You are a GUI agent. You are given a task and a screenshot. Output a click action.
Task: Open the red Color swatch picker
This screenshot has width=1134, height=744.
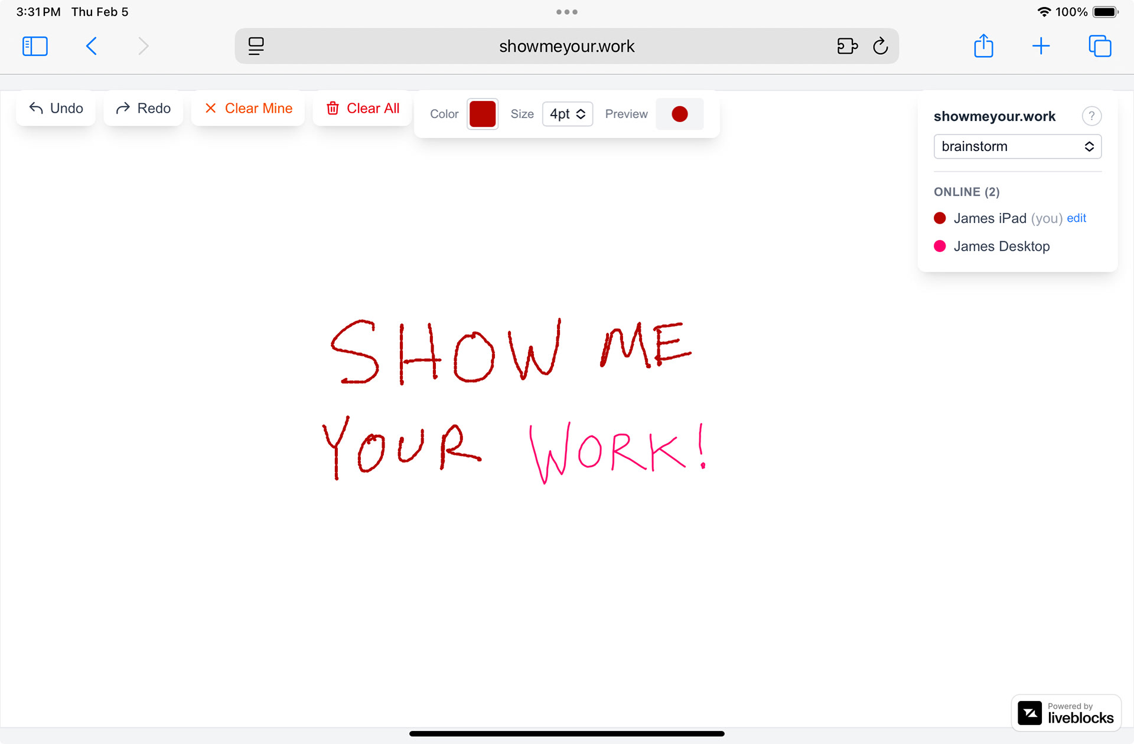point(482,114)
